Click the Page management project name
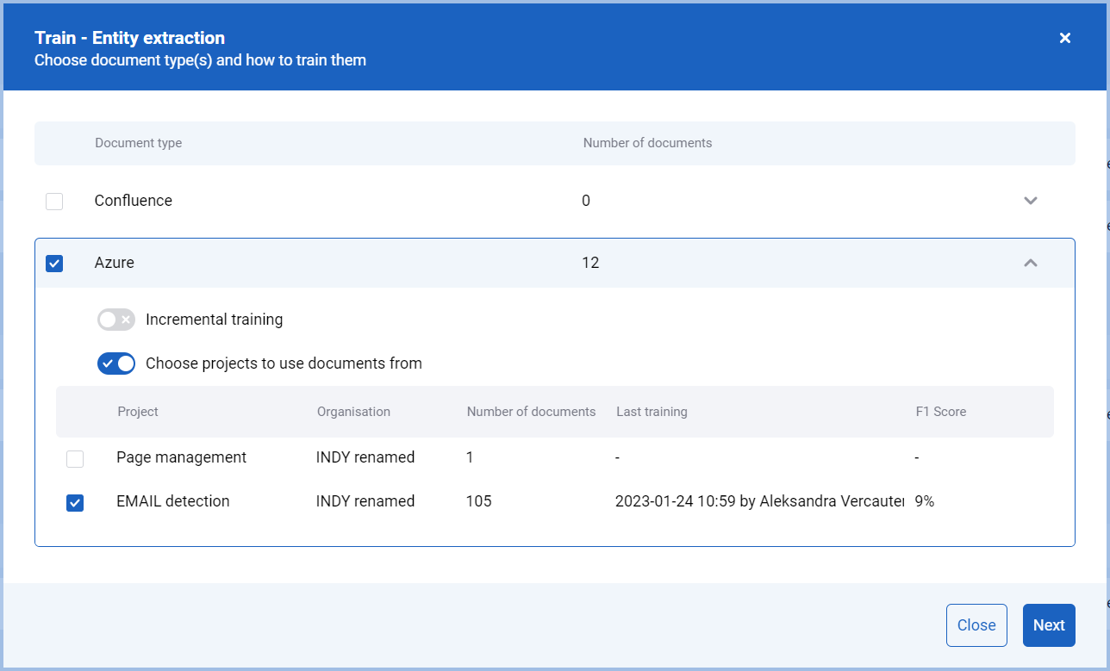Screen dimensions: 1110x671 tap(182, 457)
